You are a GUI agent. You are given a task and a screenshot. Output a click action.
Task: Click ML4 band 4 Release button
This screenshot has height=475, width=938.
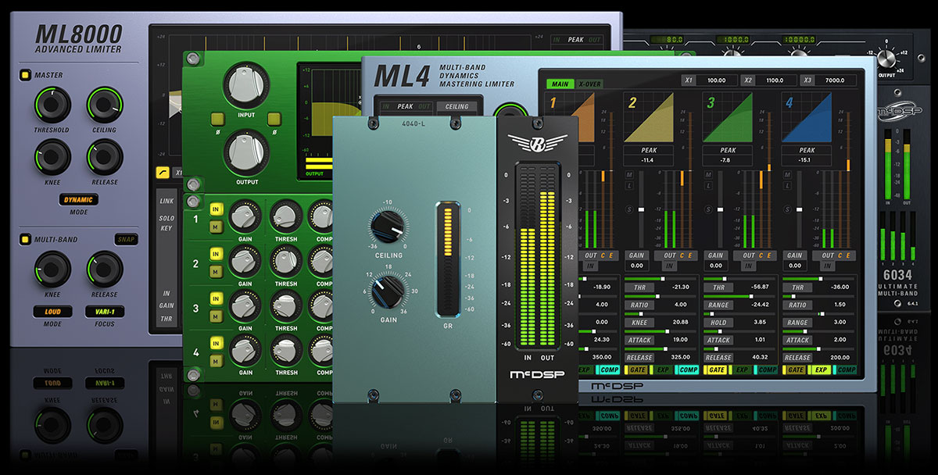pos(797,358)
